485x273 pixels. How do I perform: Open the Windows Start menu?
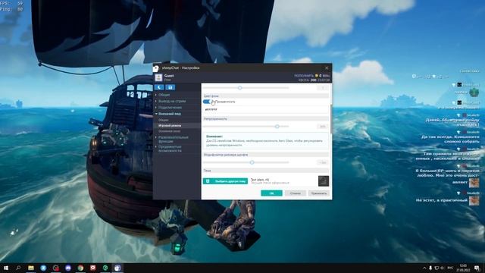coord(6,268)
